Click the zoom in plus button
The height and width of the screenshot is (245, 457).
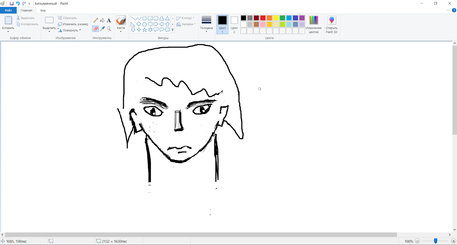click(x=454, y=241)
